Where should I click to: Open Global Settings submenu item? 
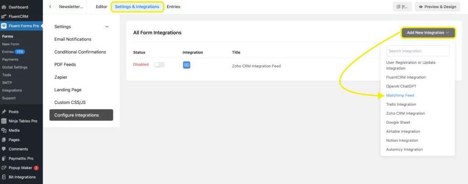coord(15,67)
